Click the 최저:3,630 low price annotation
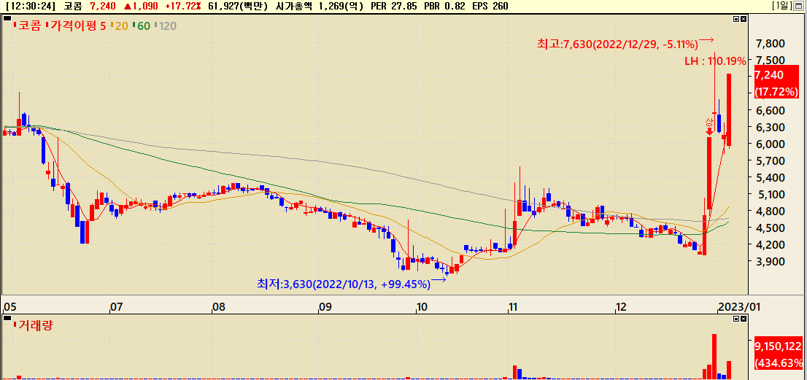The height and width of the screenshot is (380, 807). point(343,283)
